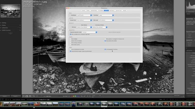Apply green color label
This screenshot has height=109, width=195.
click(x=75, y=96)
